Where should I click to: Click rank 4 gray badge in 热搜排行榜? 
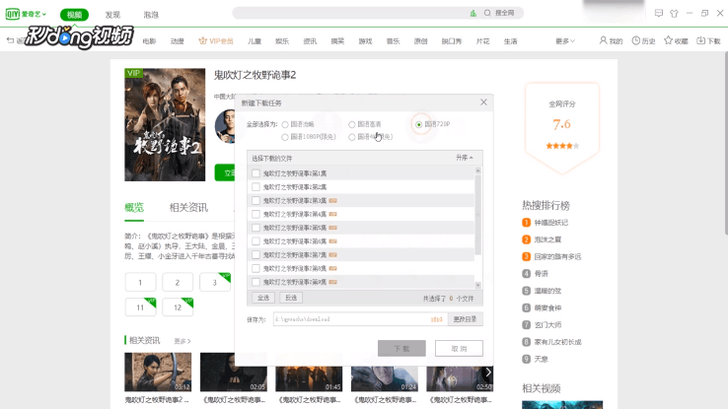click(526, 274)
